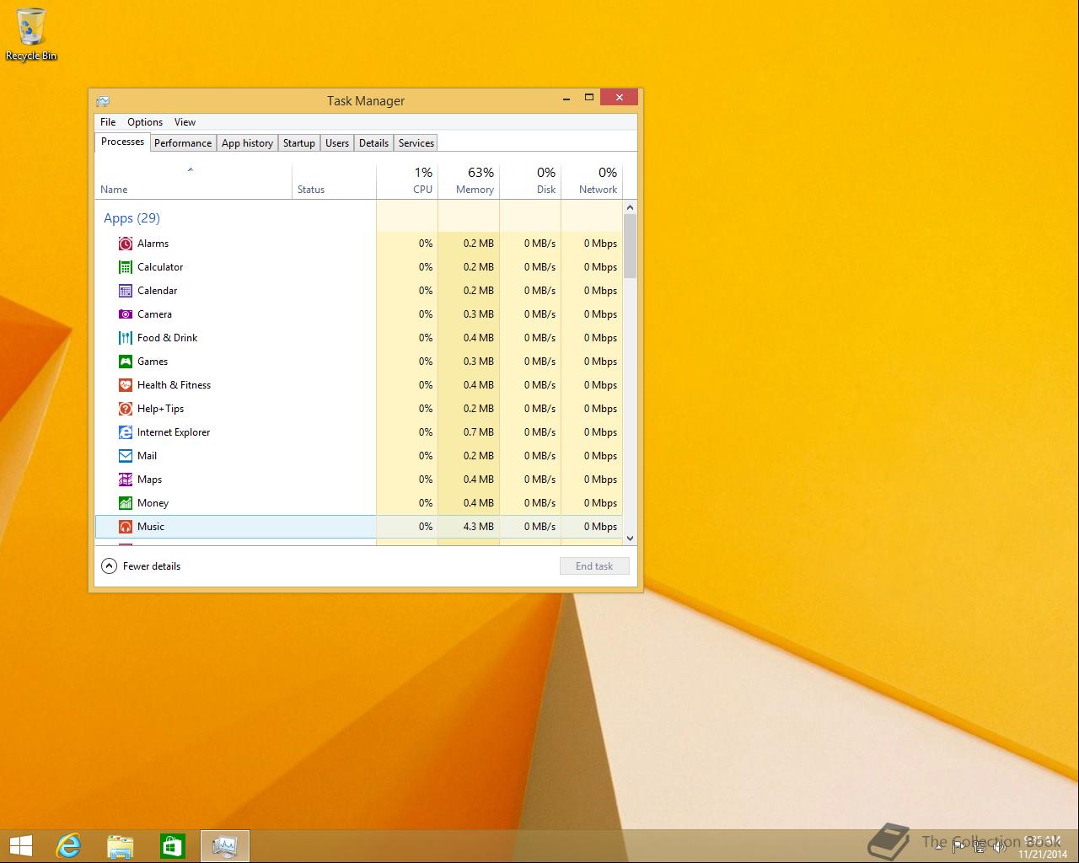Sort by the Status column header
This screenshot has width=1079, height=863.
334,181
